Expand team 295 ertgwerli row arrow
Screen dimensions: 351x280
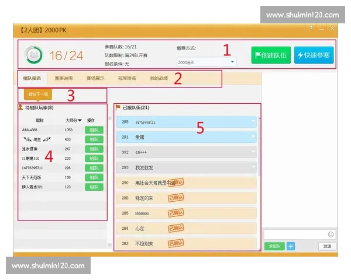[253, 122]
